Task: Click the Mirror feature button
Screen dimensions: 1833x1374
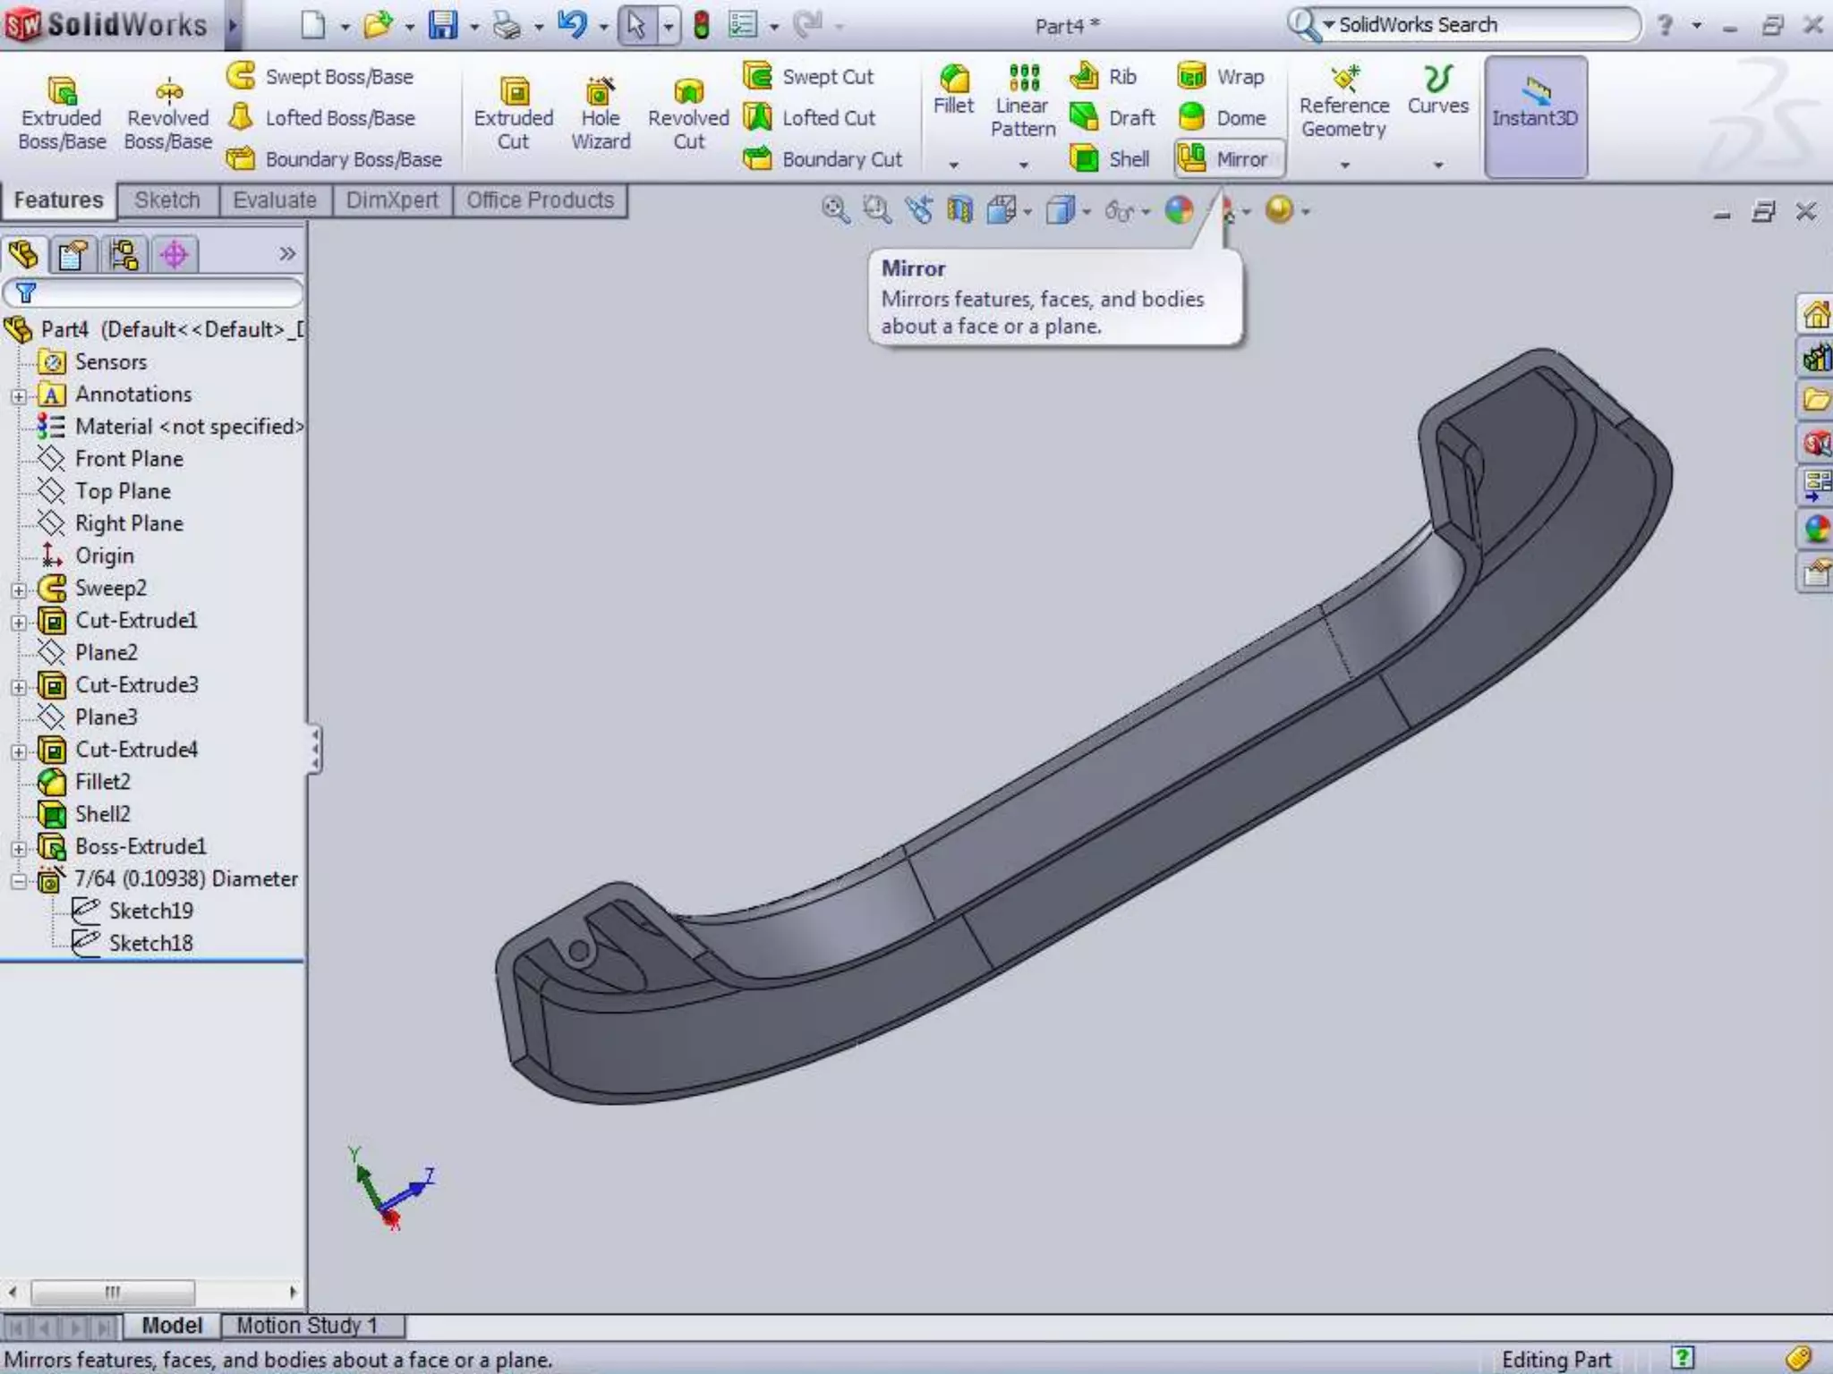Action: (1228, 159)
